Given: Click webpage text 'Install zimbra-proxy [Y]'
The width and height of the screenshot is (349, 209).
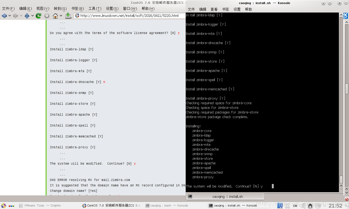Looking at the screenshot, I should (x=73, y=147).
